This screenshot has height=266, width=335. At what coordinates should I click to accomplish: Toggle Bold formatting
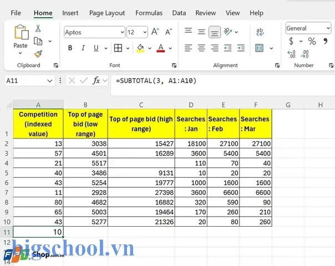(70, 48)
